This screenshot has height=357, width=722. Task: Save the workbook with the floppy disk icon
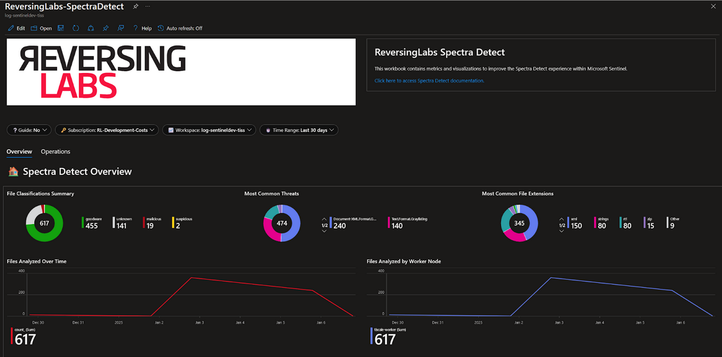(61, 28)
